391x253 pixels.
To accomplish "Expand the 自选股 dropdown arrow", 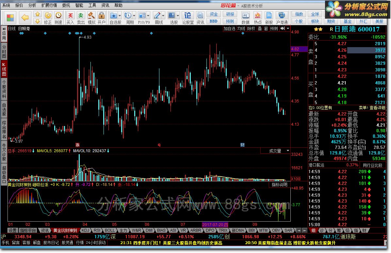I will pyautogui.click(x=120, y=16).
